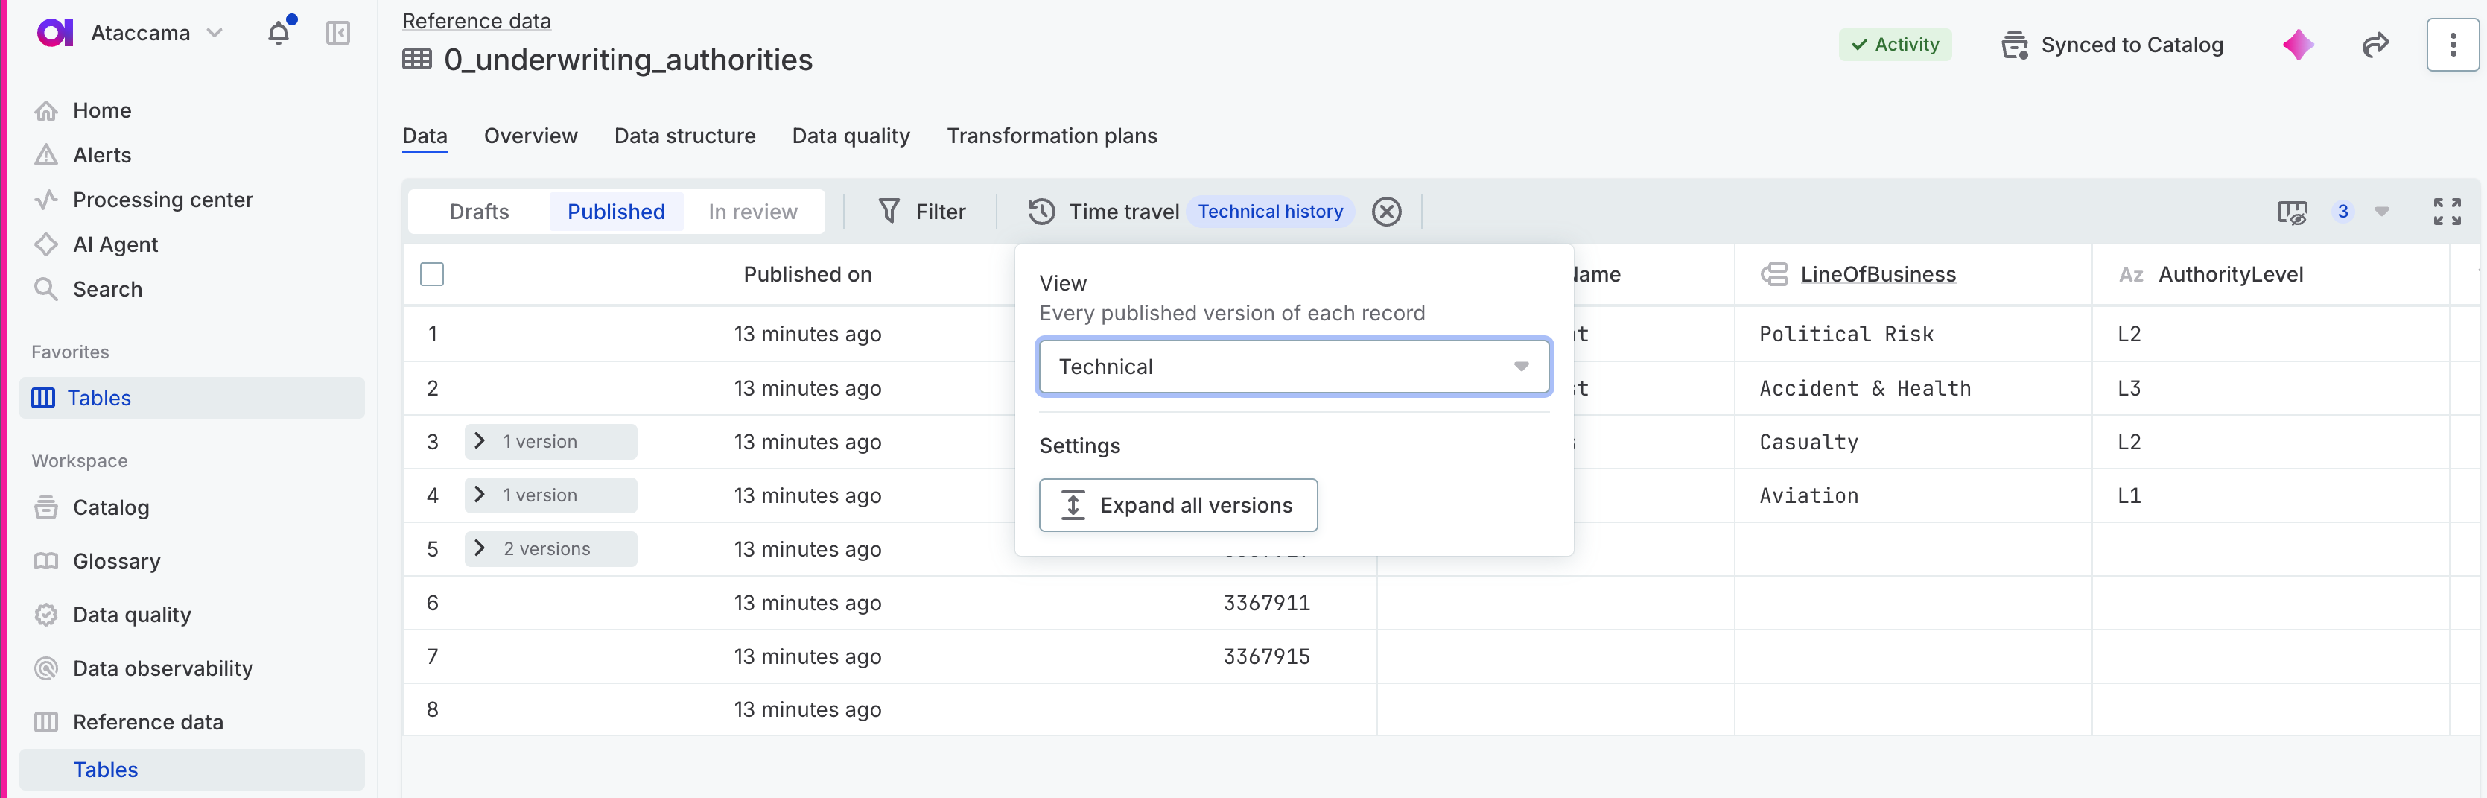
Task: Open the three-dot more options menu
Action: 2452,45
